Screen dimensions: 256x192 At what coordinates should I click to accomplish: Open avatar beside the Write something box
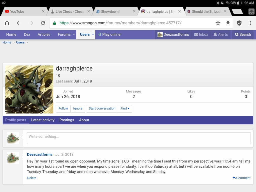[x=13, y=138]
